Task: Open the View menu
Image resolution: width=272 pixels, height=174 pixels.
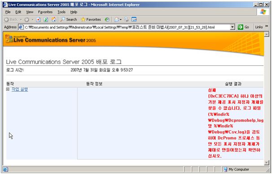Action: tap(30, 12)
